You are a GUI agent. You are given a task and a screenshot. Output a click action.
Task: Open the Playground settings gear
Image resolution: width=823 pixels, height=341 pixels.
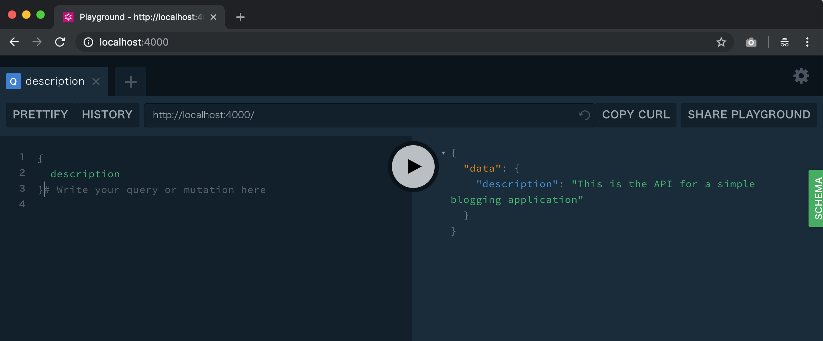(x=801, y=75)
